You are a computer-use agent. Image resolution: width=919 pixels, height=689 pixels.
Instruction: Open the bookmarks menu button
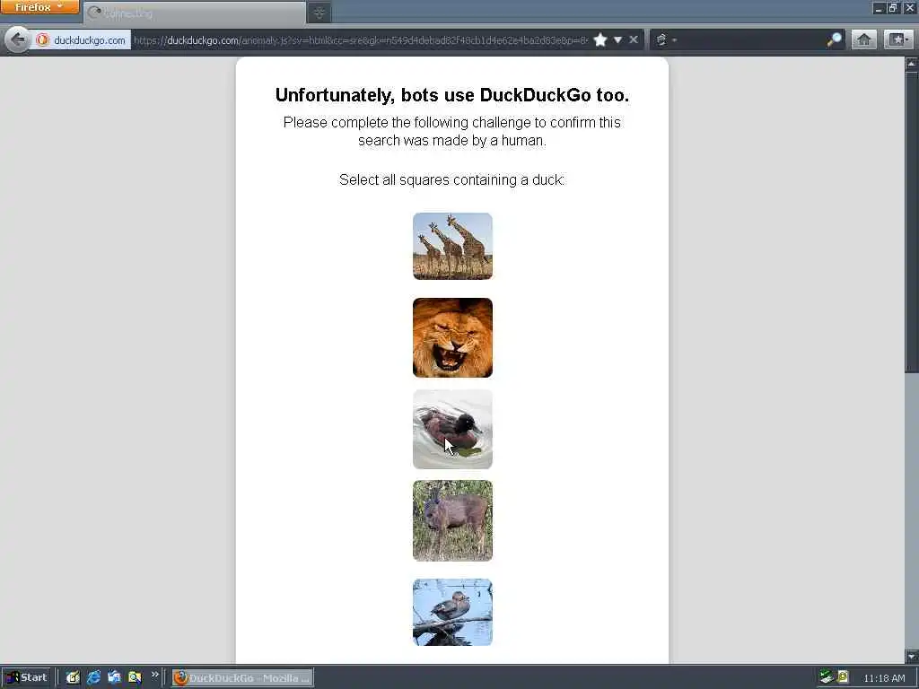[x=897, y=39]
